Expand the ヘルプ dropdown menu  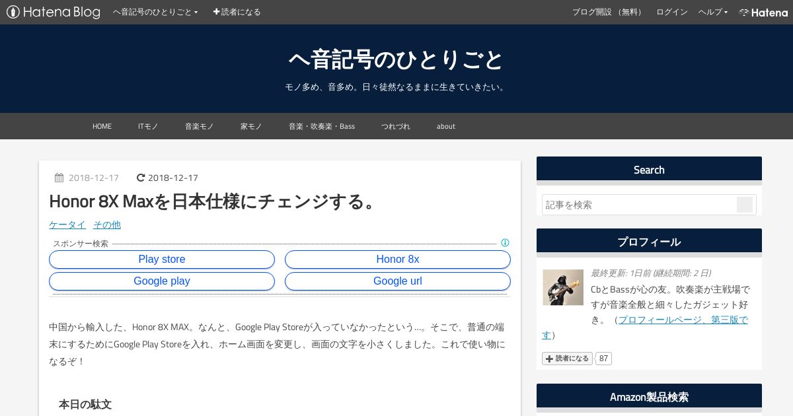pos(713,12)
